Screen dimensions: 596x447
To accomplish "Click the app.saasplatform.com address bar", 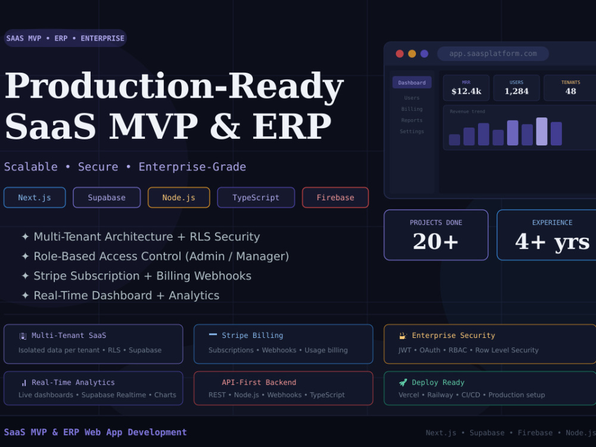I will pyautogui.click(x=493, y=54).
